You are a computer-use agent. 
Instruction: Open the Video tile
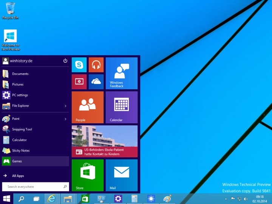(79, 82)
